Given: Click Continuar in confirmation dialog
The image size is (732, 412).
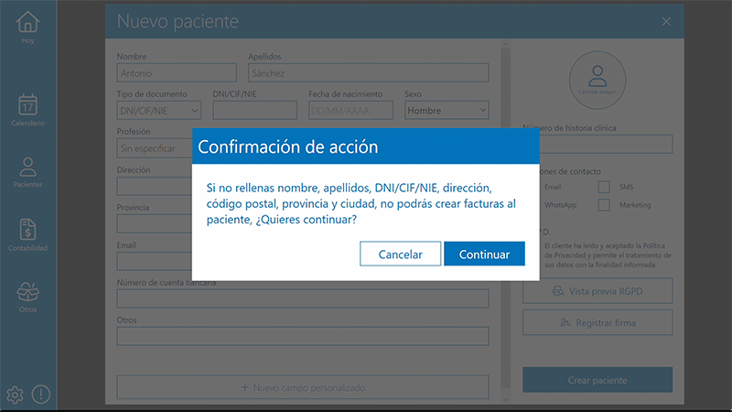Looking at the screenshot, I should (x=484, y=254).
